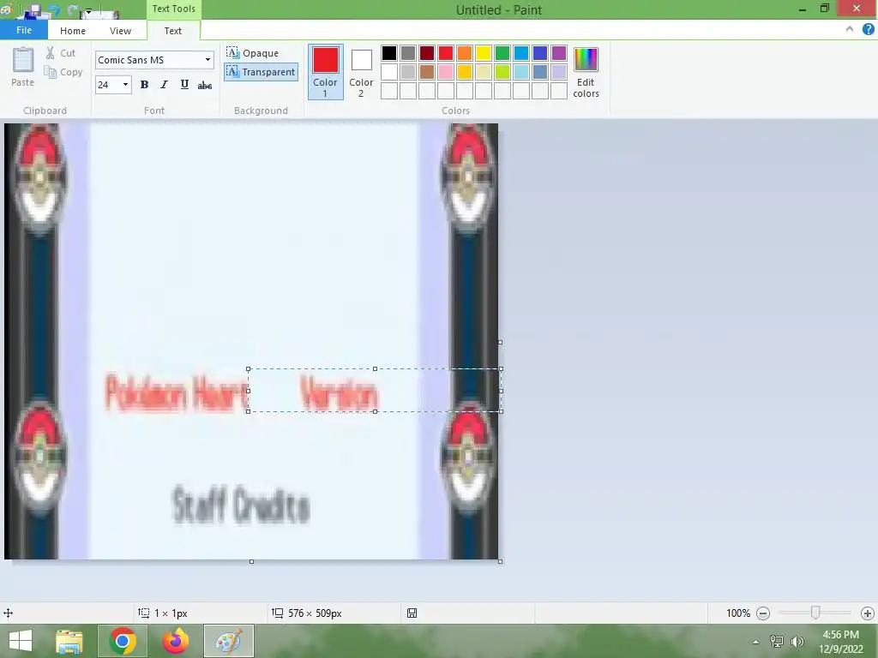Image resolution: width=878 pixels, height=658 pixels.
Task: Open the font size 24 dropdown
Action: pos(125,85)
